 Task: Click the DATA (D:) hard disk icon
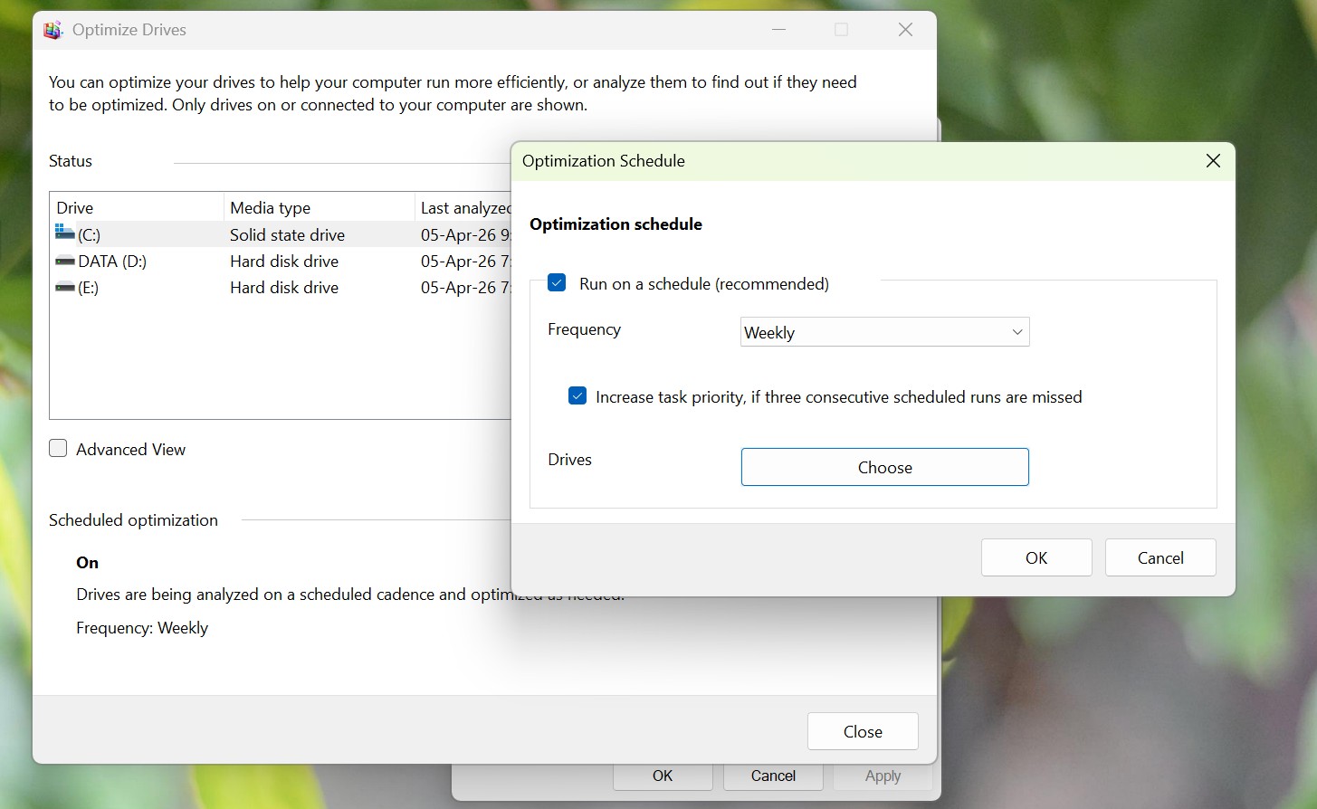coord(64,261)
